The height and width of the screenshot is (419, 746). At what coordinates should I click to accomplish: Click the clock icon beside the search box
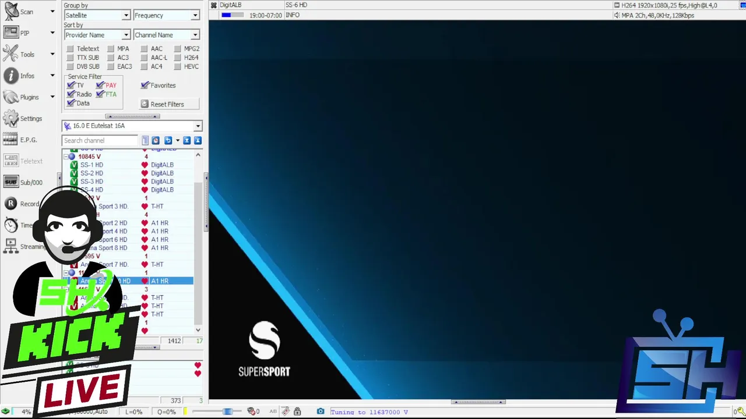(x=156, y=140)
